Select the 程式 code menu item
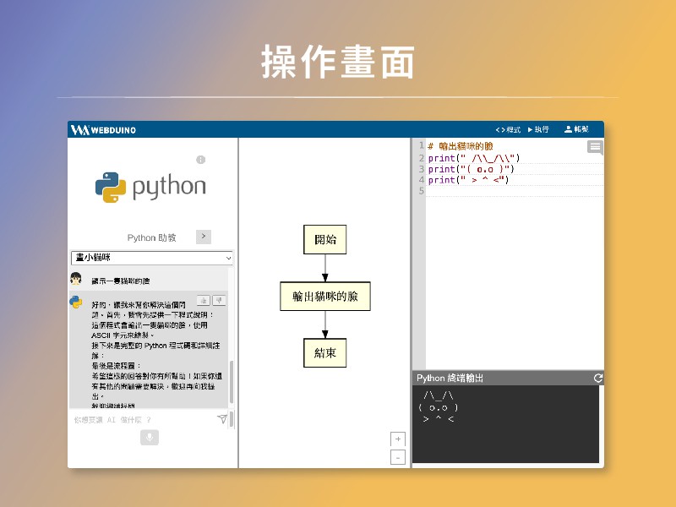 coord(508,129)
